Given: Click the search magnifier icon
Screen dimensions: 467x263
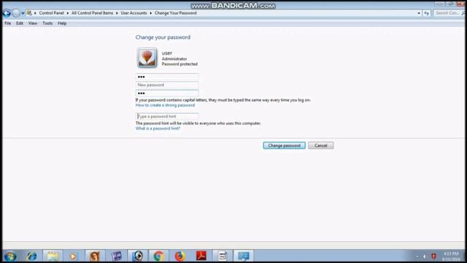Looking at the screenshot, I should (463, 13).
